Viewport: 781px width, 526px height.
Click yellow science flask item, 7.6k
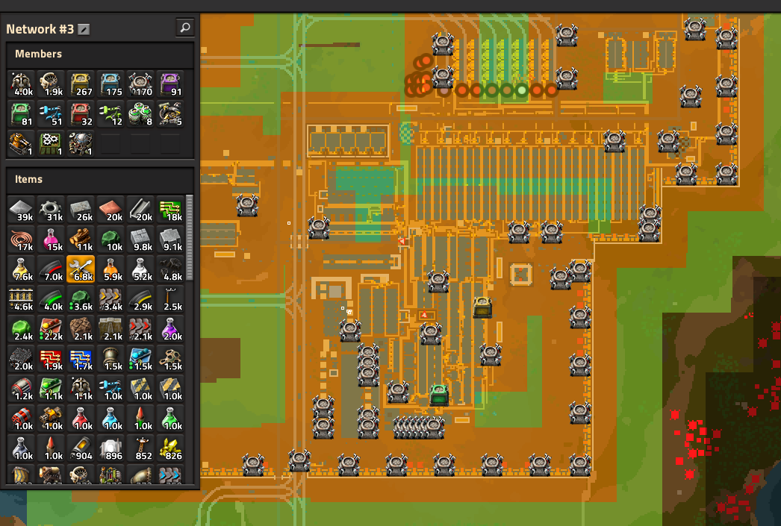tap(21, 269)
